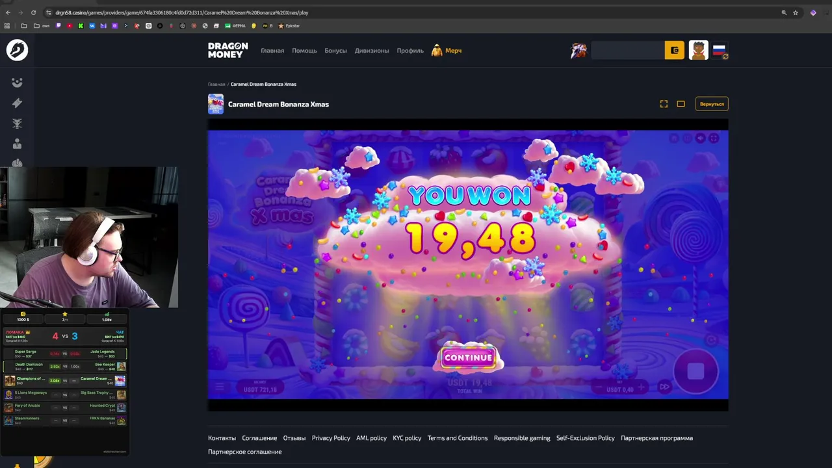
Task: Decrease the bet with minus button
Action: pos(599,388)
